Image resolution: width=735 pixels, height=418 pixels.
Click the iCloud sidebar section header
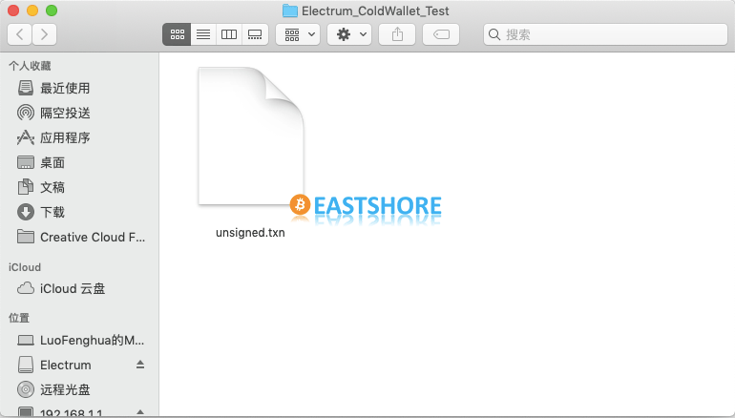[x=25, y=267]
